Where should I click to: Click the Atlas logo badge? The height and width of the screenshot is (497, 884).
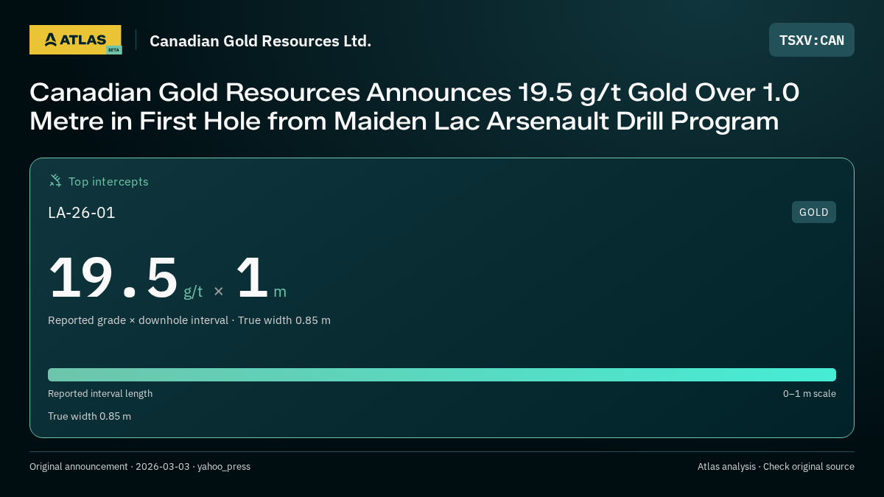pyautogui.click(x=75, y=40)
